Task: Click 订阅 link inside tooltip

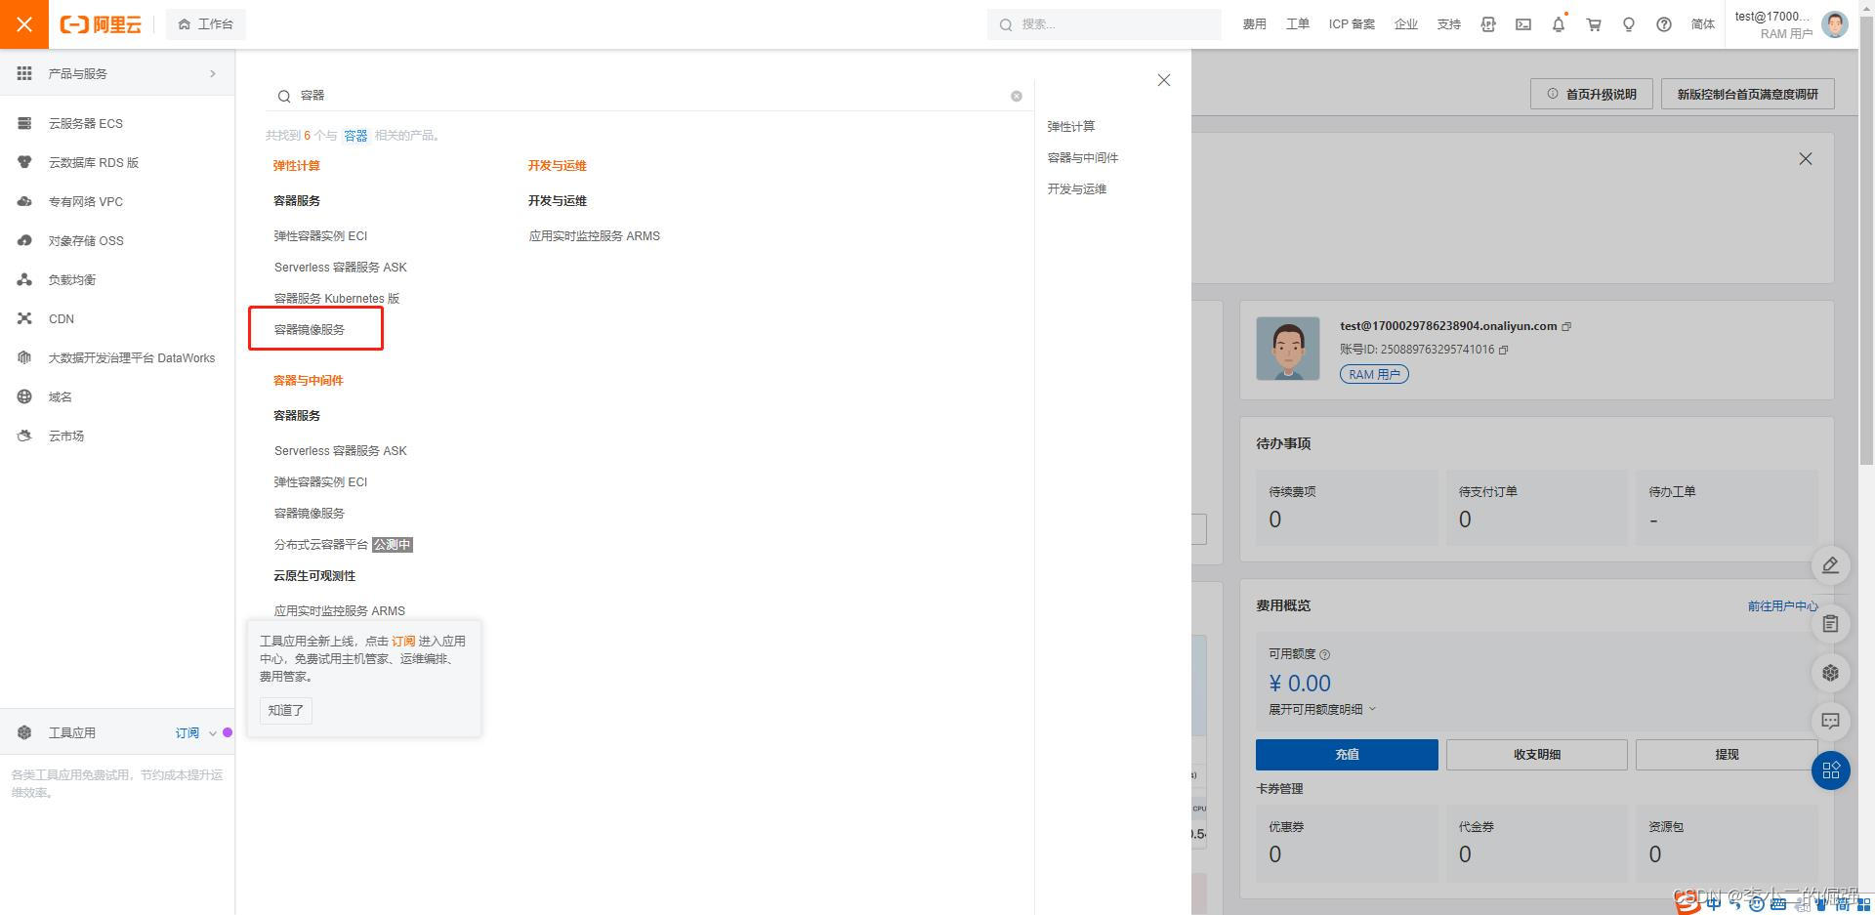Action: pos(403,641)
